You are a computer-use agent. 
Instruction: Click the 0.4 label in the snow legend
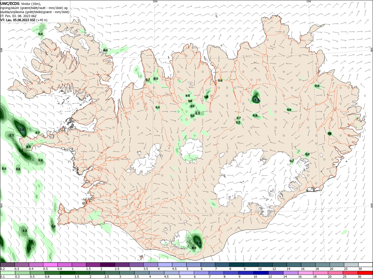click(31, 269)
